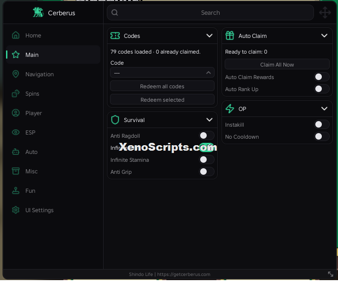Switch to the Navigation tab
Viewport: 338px width, 294px height.
click(x=53, y=74)
